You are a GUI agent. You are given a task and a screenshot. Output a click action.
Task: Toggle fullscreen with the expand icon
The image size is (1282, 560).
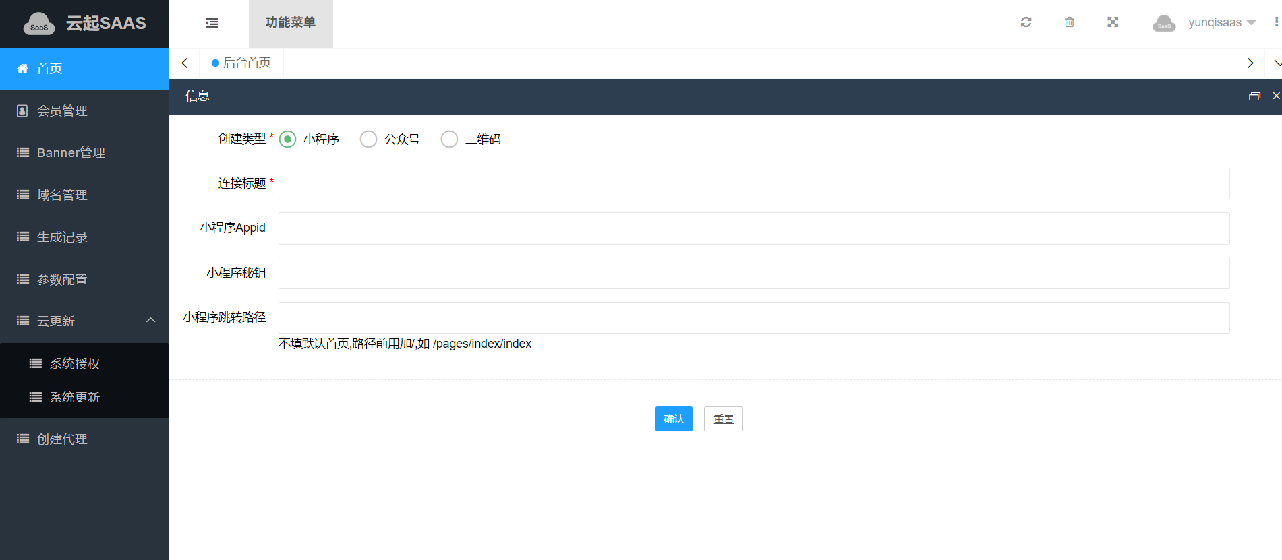click(x=1113, y=22)
